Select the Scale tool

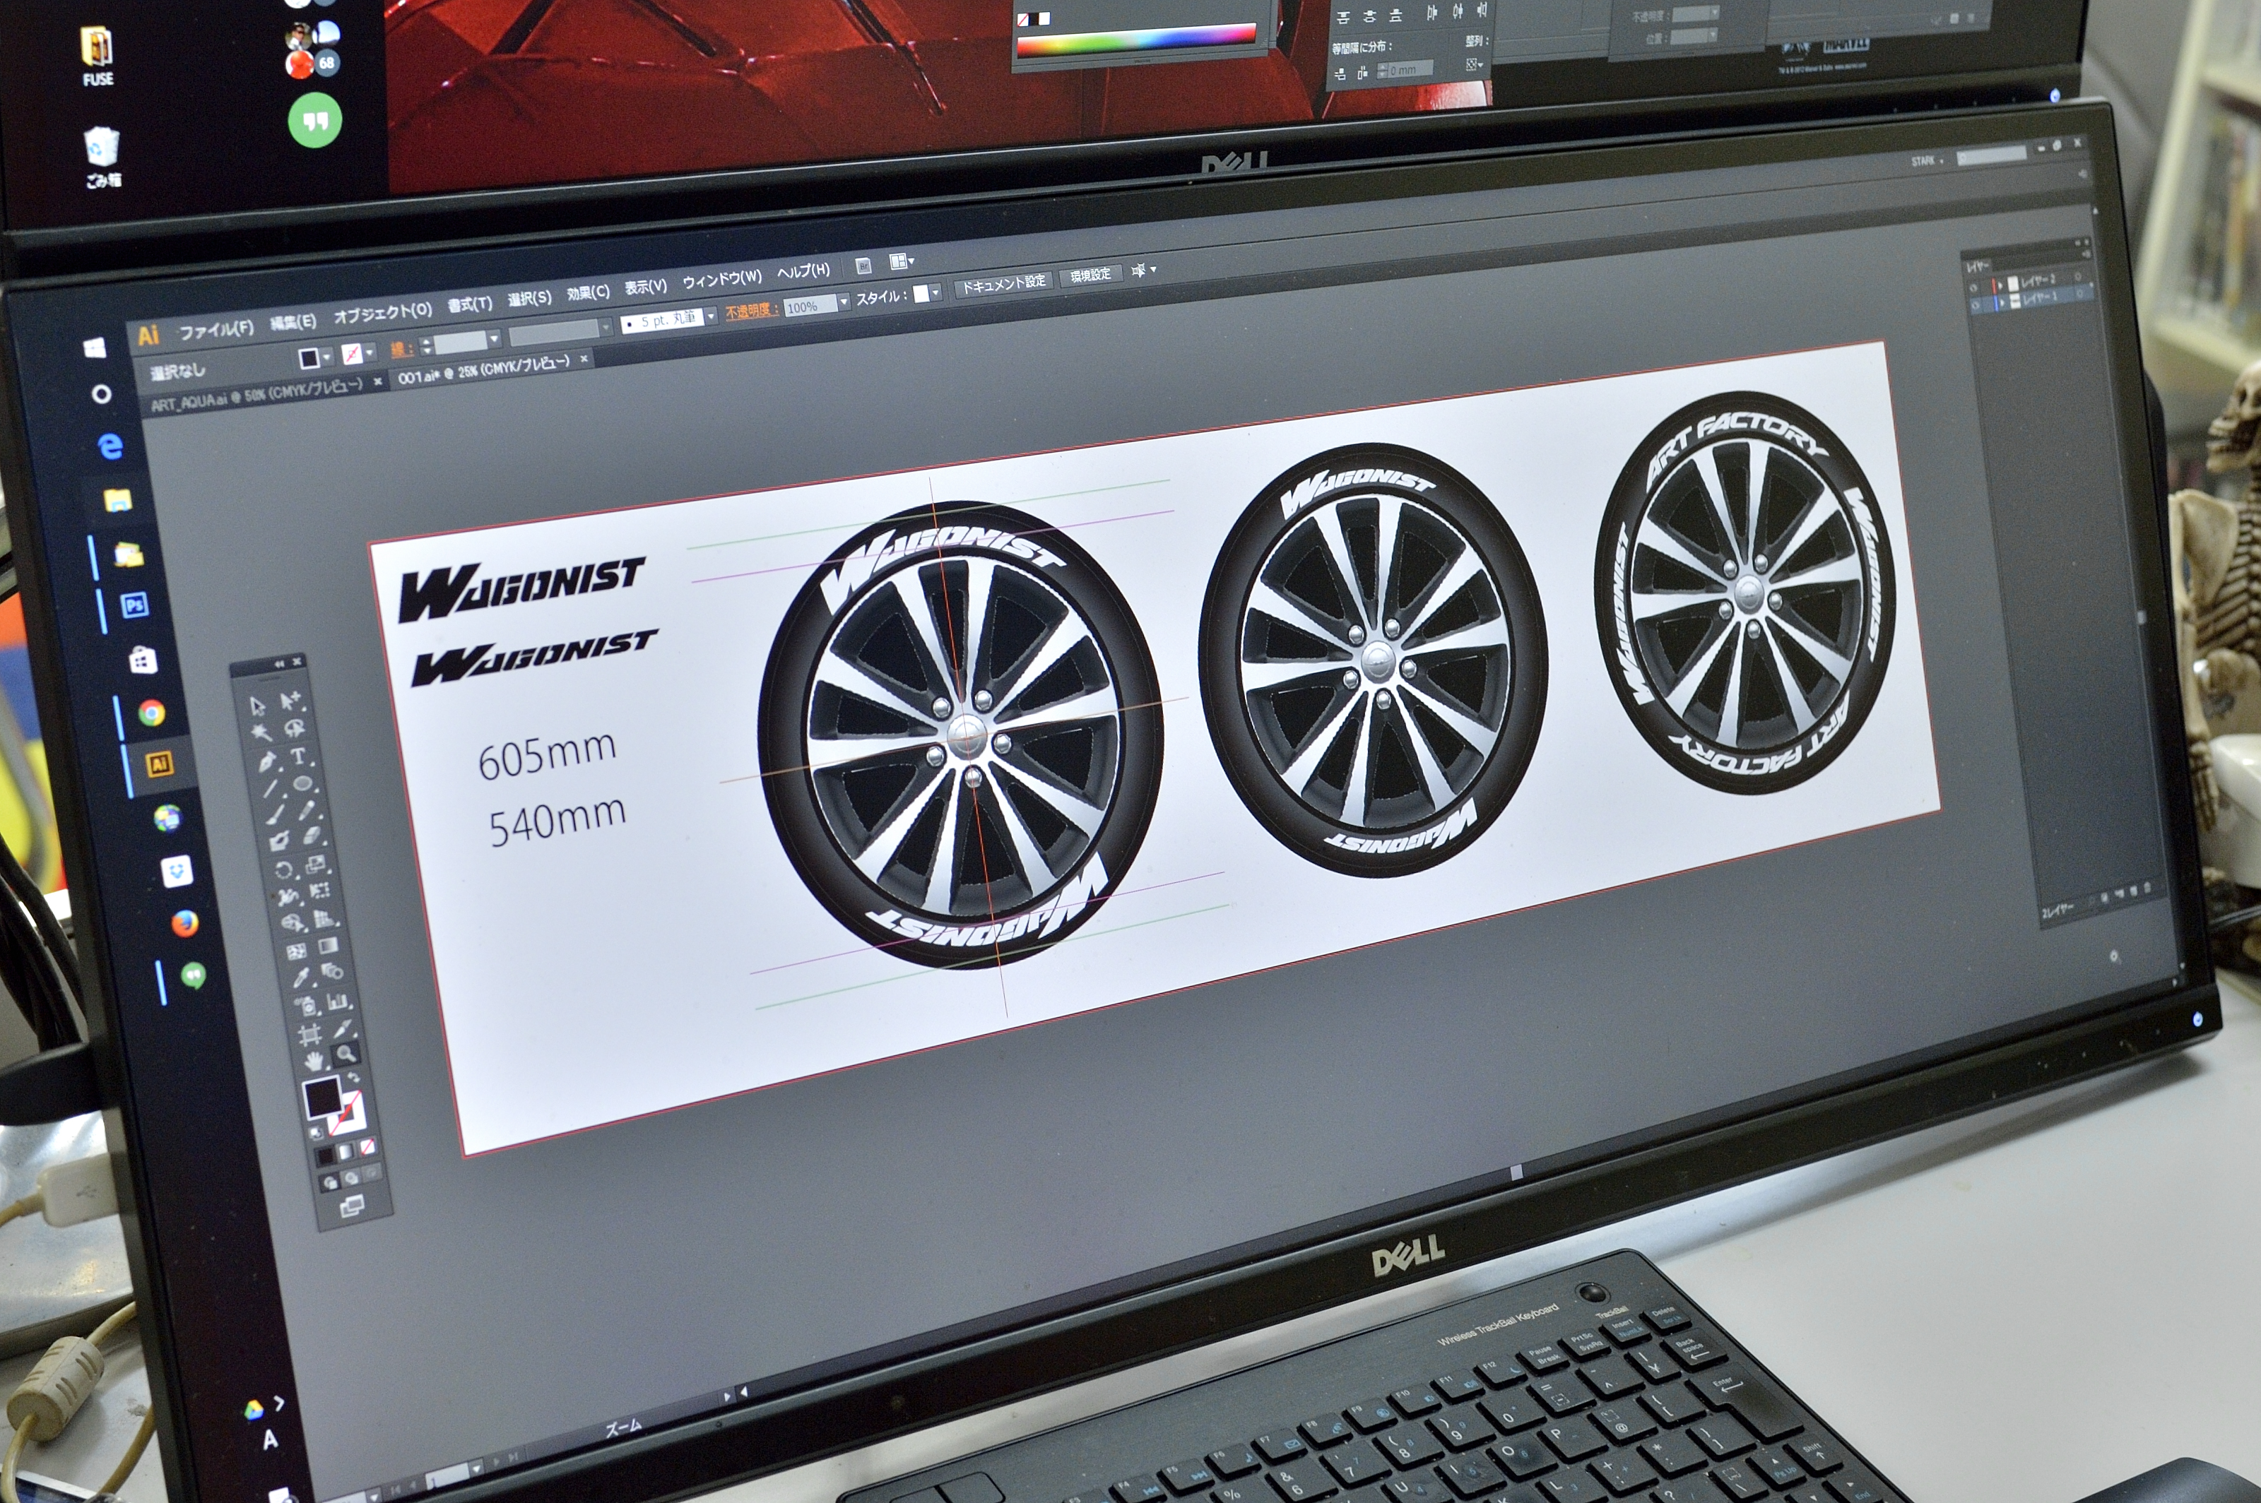point(315,865)
